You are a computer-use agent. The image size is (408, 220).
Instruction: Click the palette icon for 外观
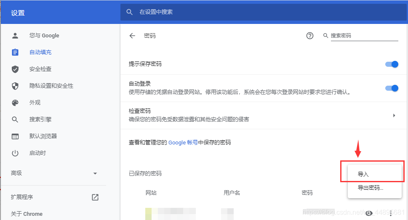15,103
